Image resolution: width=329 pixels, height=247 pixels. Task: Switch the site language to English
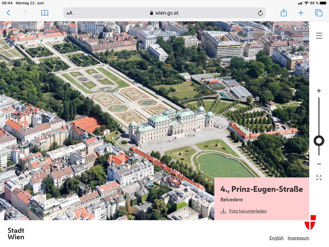click(276, 238)
